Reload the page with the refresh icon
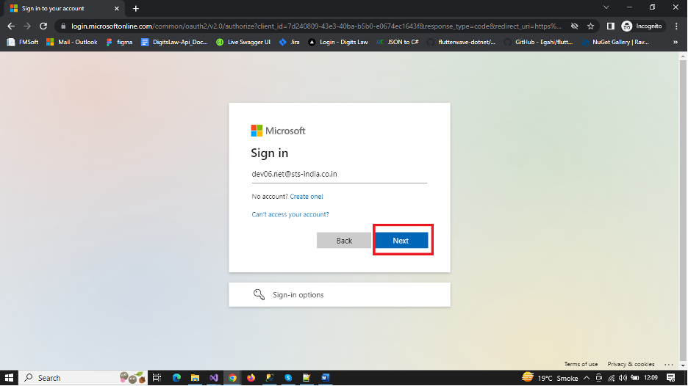The image size is (688, 386). pos(43,26)
